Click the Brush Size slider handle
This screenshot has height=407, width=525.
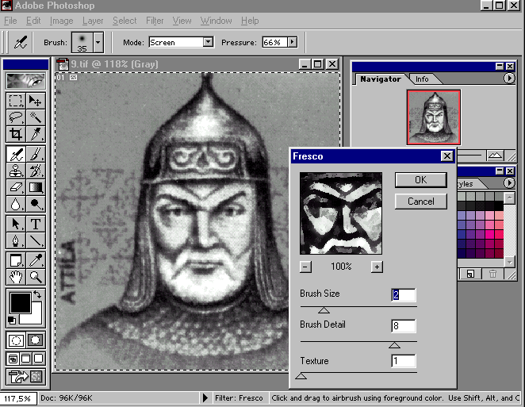(324, 310)
